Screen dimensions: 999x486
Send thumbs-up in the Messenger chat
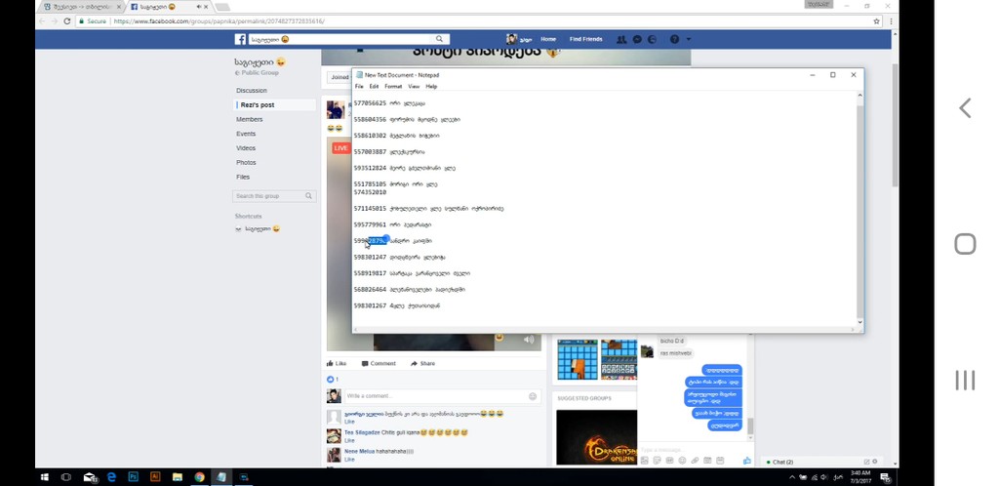(746, 461)
